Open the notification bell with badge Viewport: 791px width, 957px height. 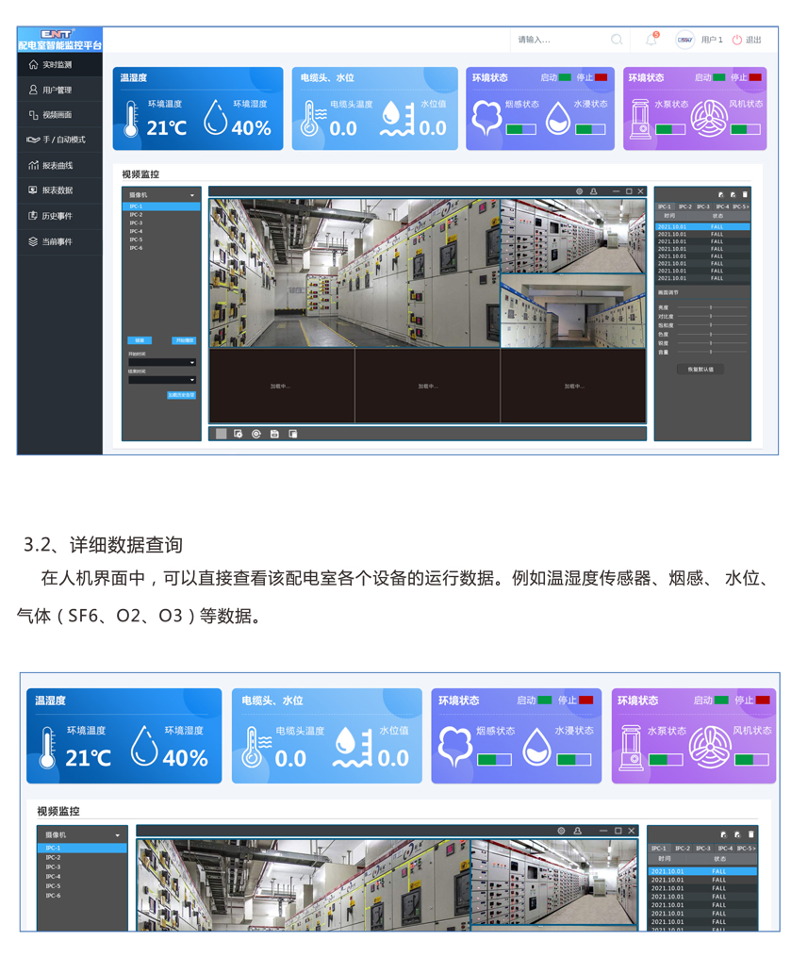tap(651, 40)
